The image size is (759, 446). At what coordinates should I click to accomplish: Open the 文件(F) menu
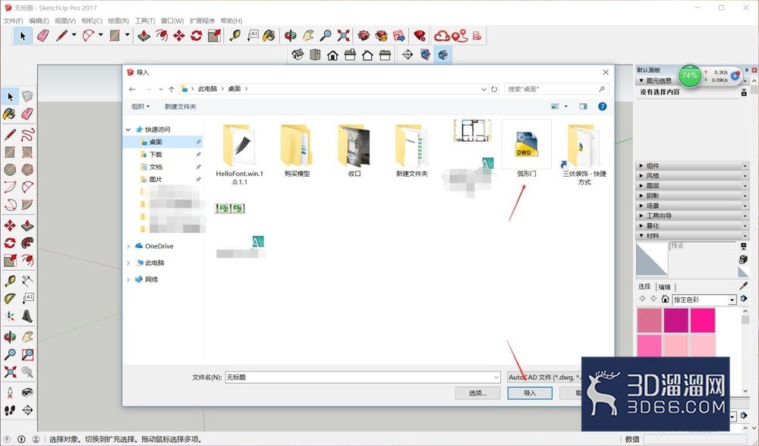[x=13, y=20]
